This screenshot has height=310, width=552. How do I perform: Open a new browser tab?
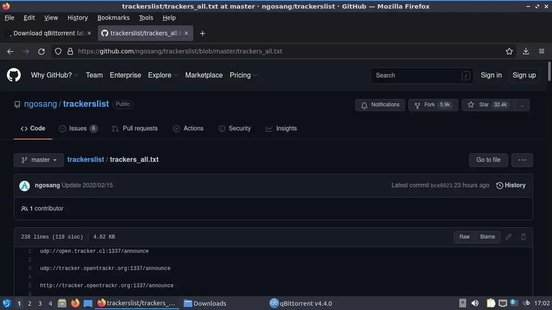coord(202,33)
